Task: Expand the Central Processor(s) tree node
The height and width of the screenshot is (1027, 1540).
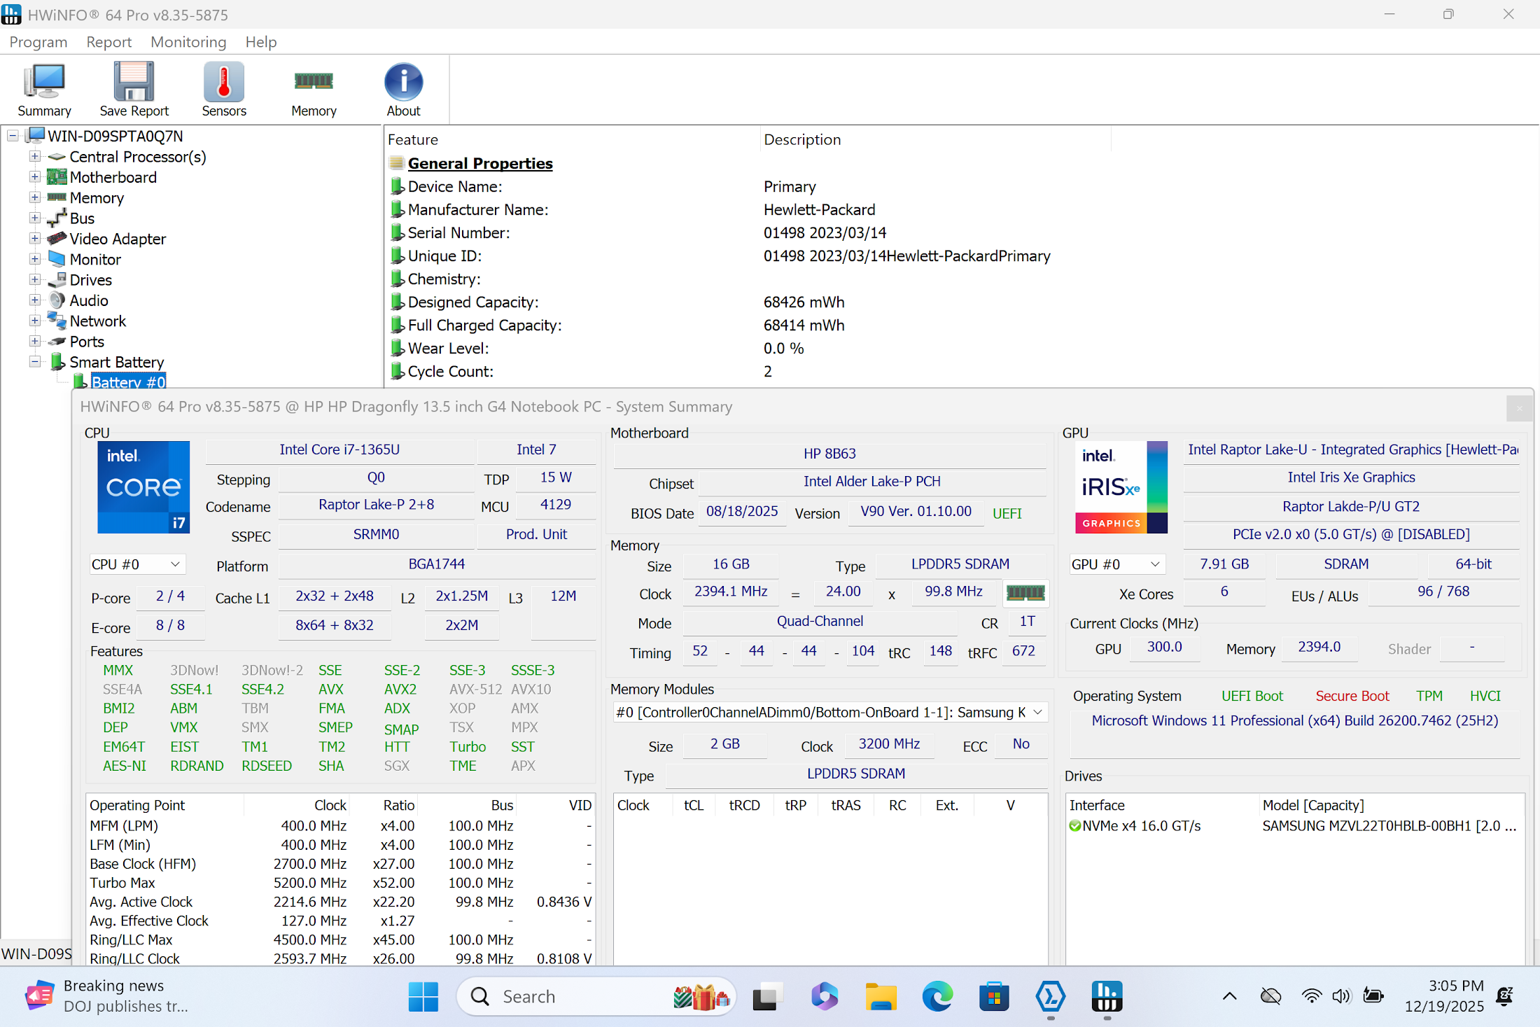Action: pos(34,157)
